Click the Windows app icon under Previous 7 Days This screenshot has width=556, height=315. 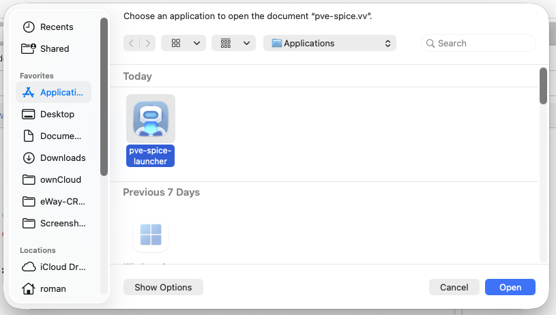(151, 235)
